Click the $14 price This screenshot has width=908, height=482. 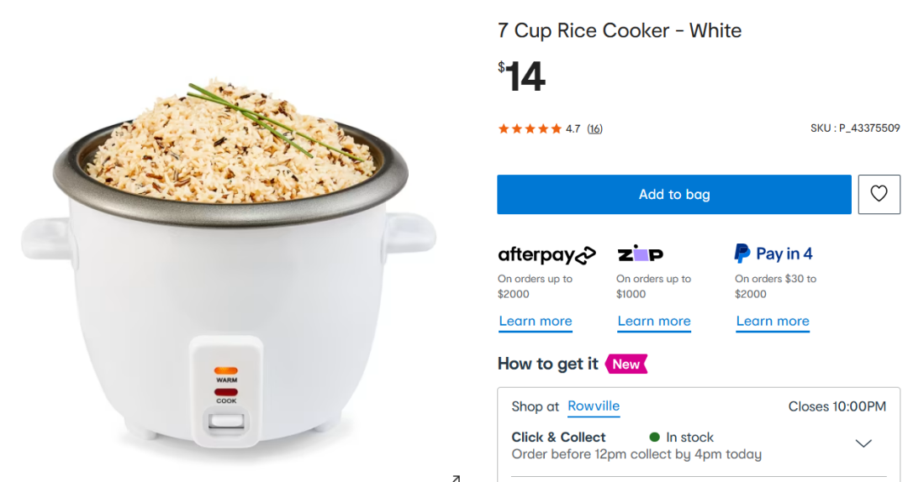(522, 77)
